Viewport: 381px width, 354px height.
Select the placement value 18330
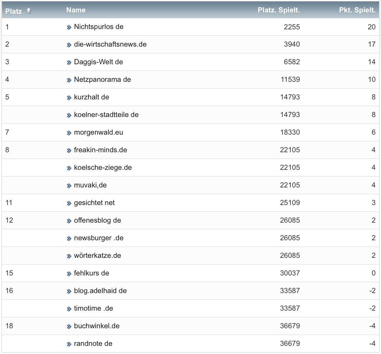point(290,132)
